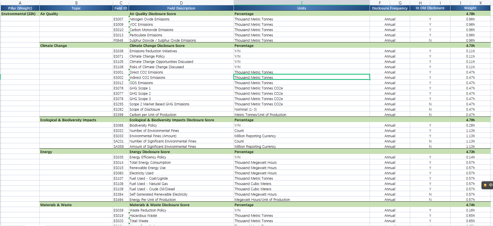Select the 'Indirect CO2 Emissions' cell
493x226 pixels.
[x=181, y=77]
